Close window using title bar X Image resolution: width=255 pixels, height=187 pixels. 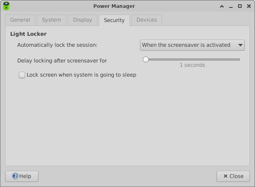pos(249,6)
